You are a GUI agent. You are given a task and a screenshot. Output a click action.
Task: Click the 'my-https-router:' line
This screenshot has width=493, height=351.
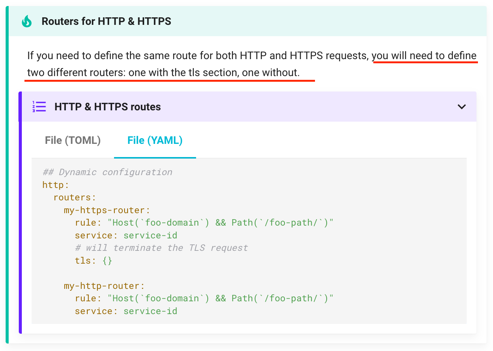pyautogui.click(x=107, y=210)
